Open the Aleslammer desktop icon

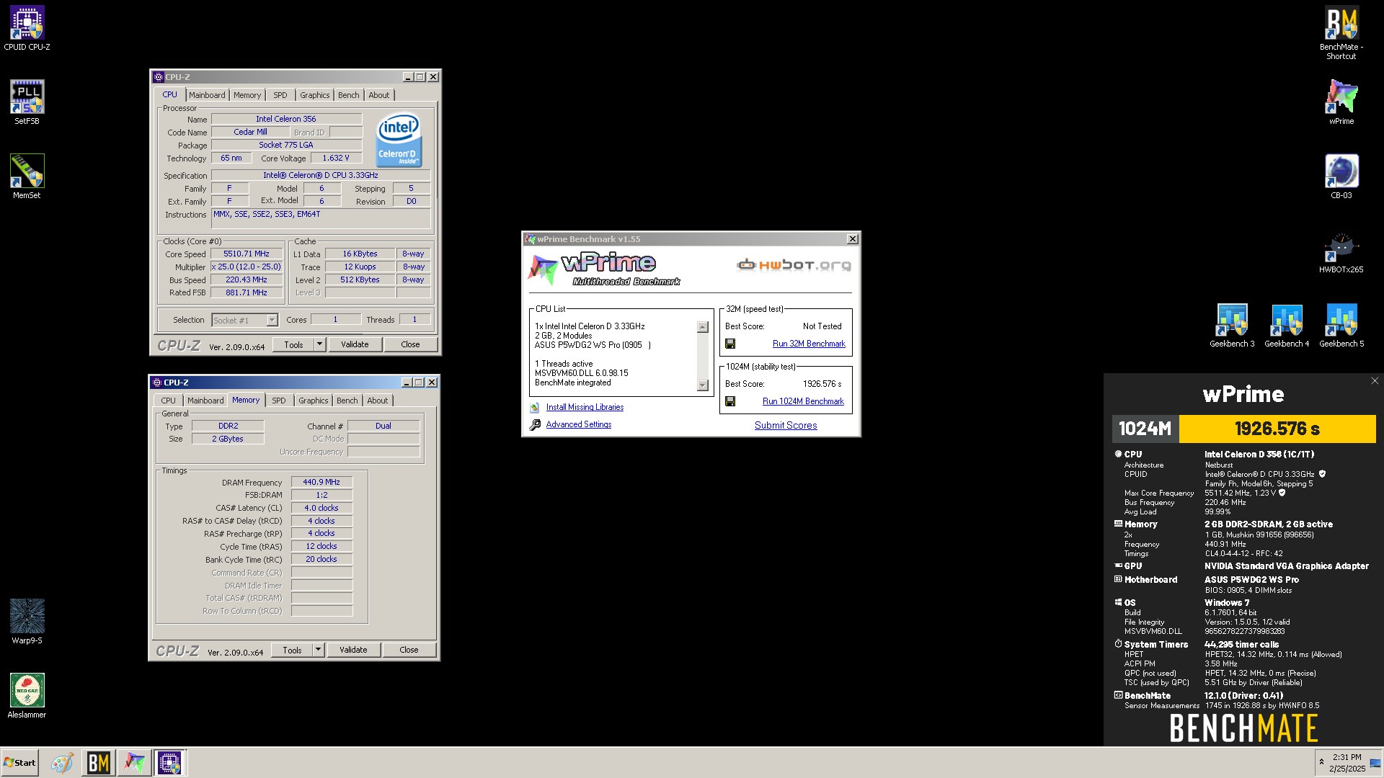click(27, 697)
